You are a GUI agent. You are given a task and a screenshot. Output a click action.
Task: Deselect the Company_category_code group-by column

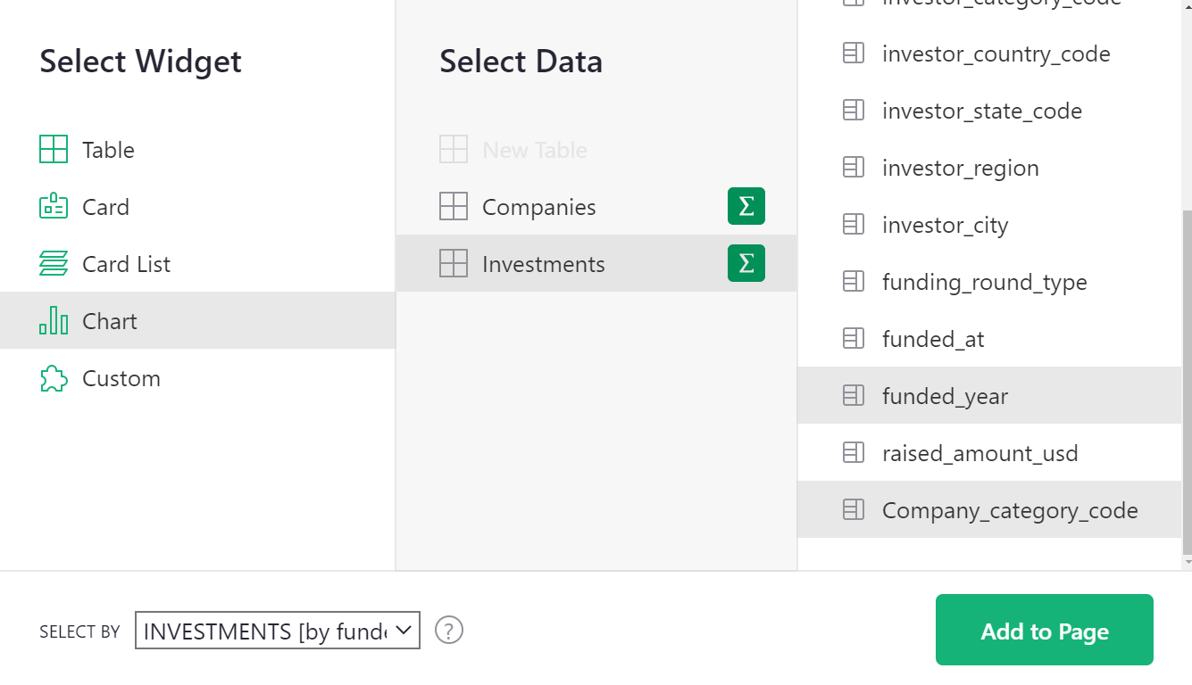[1009, 510]
